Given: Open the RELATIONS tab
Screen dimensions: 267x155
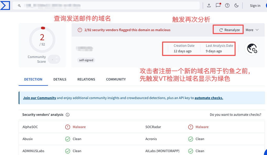Looking at the screenshot, I should click(86, 79).
